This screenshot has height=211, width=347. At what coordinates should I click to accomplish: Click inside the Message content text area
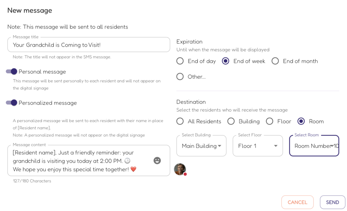(89, 161)
